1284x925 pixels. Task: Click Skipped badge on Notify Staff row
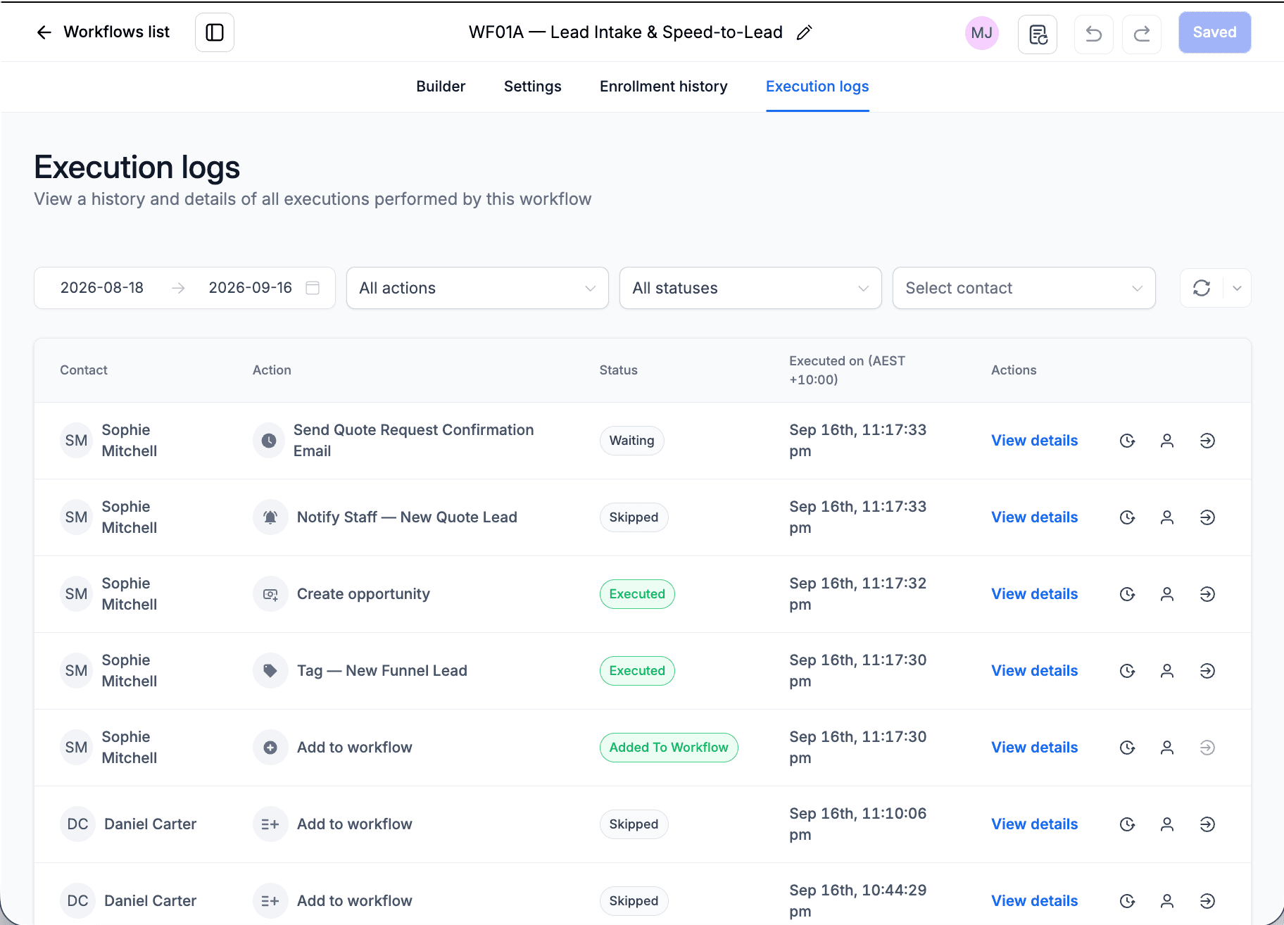(x=634, y=517)
